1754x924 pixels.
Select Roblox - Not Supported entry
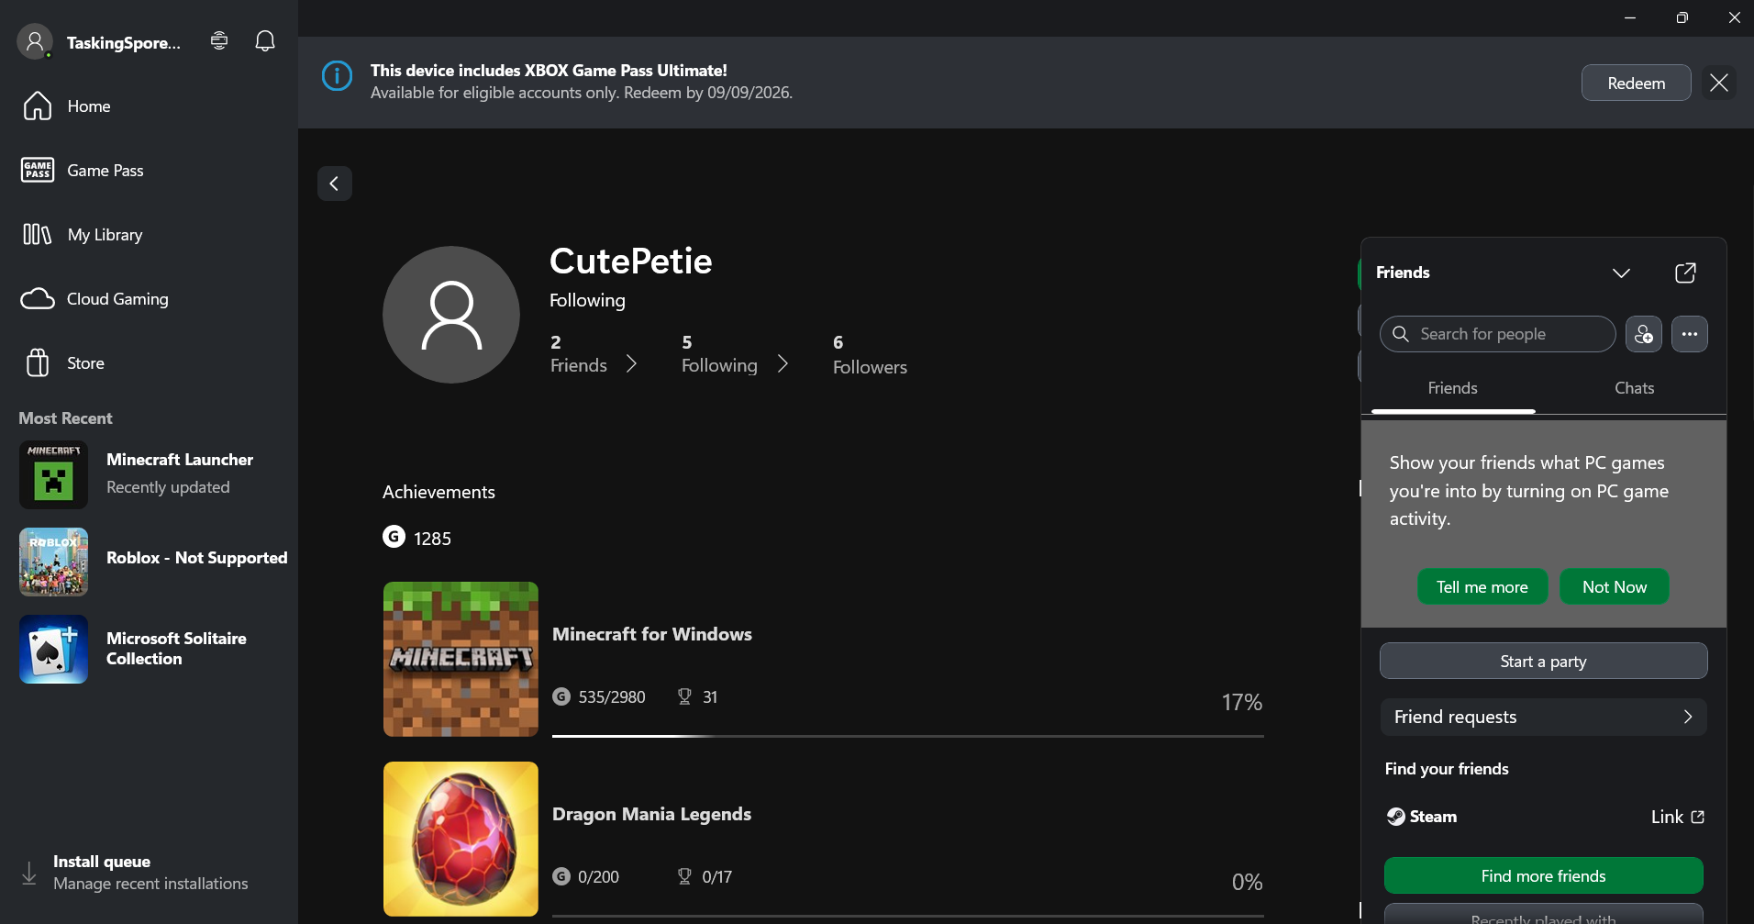tap(153, 562)
